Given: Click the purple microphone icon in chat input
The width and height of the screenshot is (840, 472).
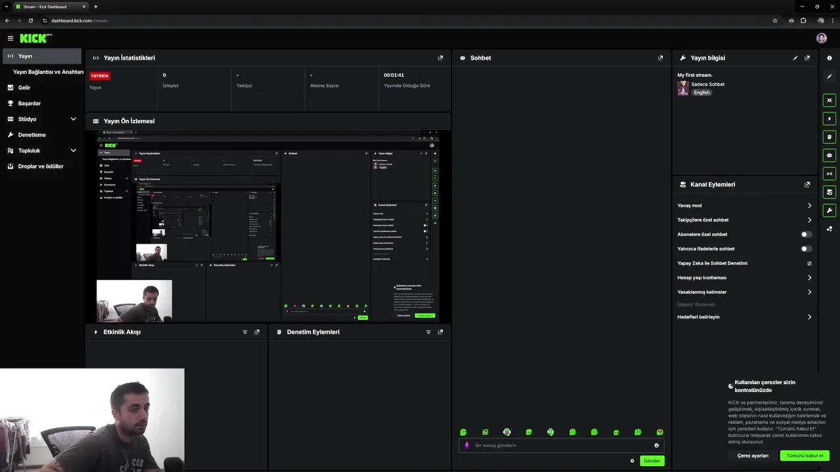Looking at the screenshot, I should pos(467,445).
